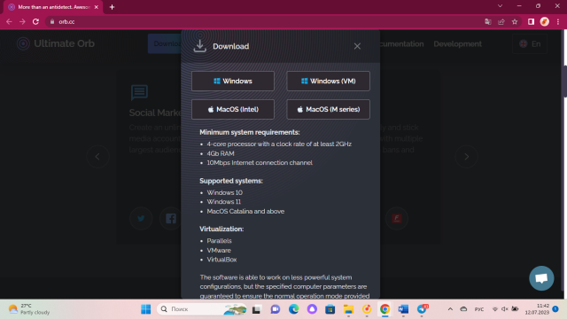Click the share page icon
The image size is (567, 319).
tap(501, 21)
